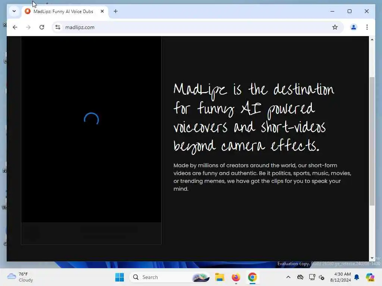Click the 'MadLipz is the destination' headline
This screenshot has height=286, width=382.
click(254, 118)
